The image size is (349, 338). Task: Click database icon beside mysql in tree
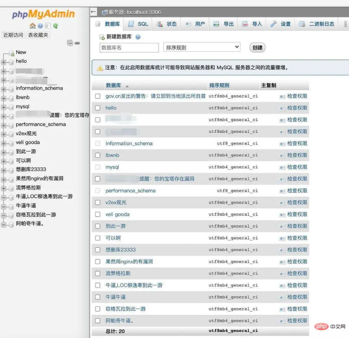tap(11, 108)
